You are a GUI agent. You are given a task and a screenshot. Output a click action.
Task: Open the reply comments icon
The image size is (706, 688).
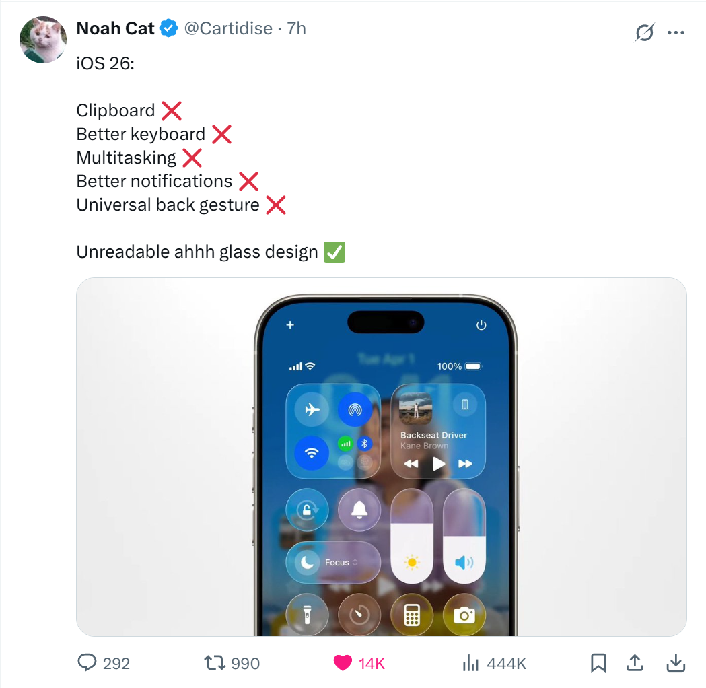[87, 663]
